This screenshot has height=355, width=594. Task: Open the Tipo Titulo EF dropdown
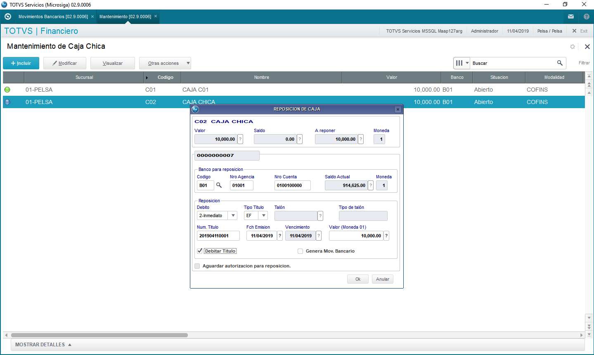coord(263,215)
